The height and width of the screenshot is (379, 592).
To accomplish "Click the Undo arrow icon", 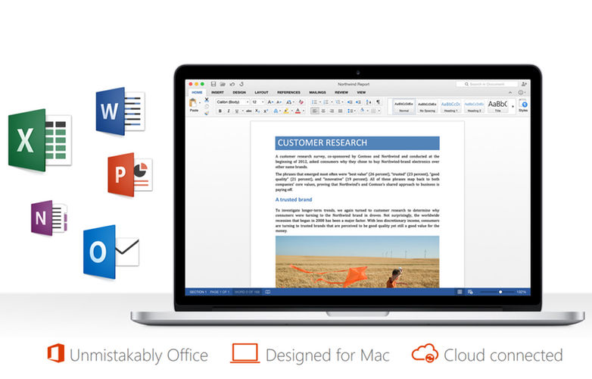I will click(232, 84).
